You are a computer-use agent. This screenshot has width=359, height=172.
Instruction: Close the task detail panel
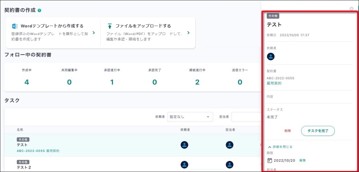(x=351, y=8)
